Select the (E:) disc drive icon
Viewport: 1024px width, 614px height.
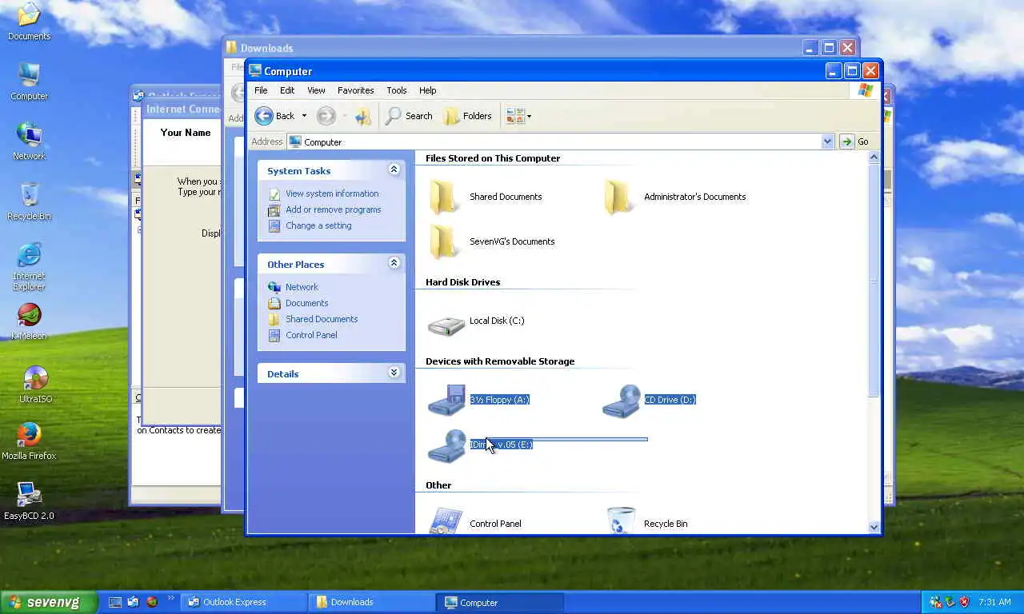(x=446, y=445)
